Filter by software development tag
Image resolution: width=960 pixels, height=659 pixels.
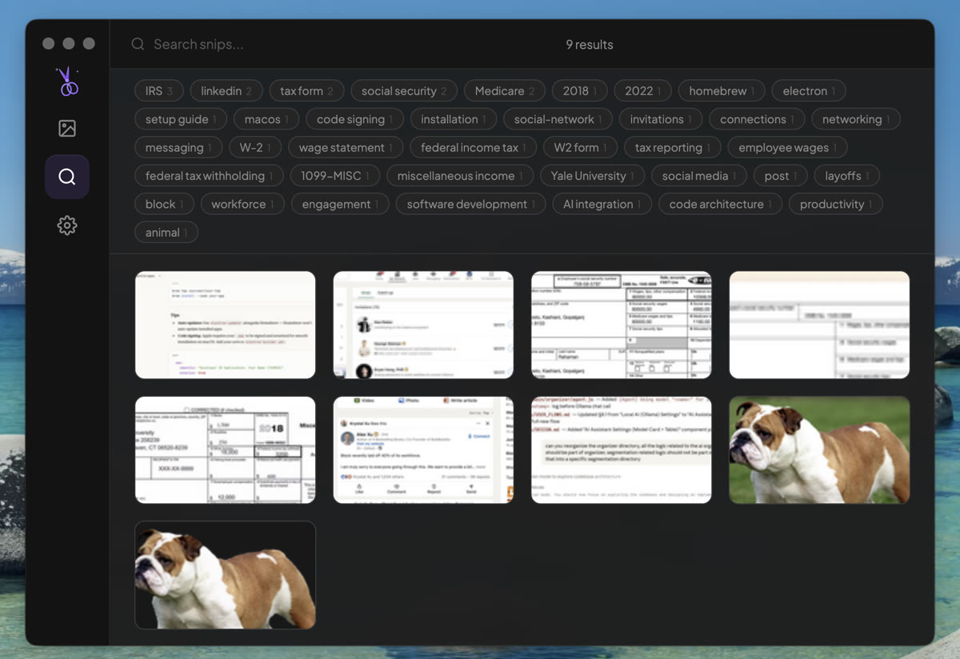(471, 205)
